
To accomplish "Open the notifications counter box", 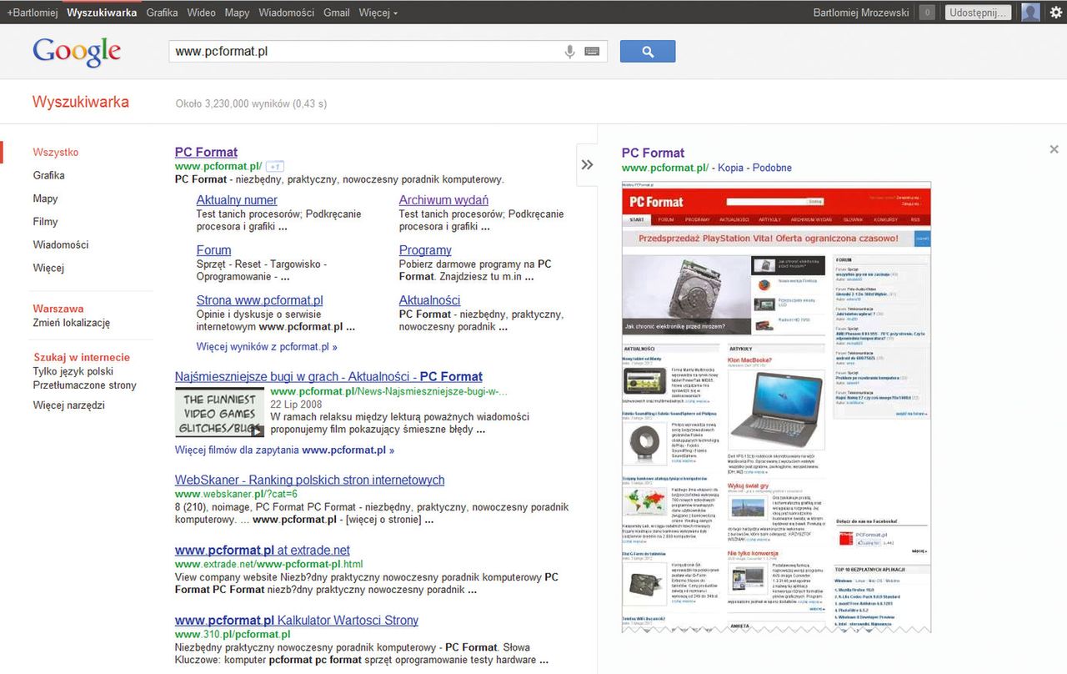I will point(926,13).
